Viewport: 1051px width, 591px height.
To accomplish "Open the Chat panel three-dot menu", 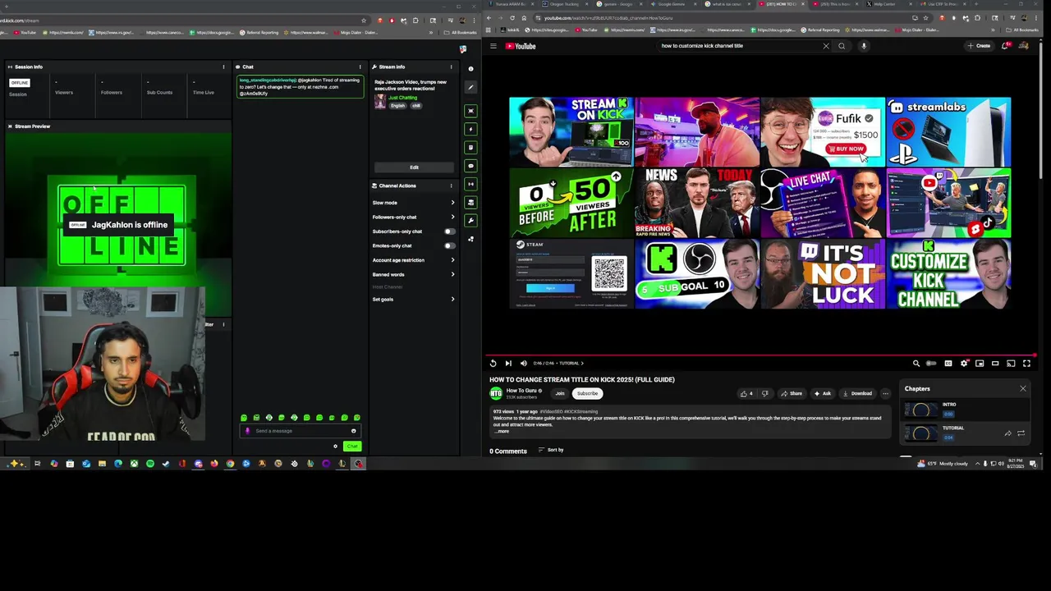I will [x=360, y=67].
